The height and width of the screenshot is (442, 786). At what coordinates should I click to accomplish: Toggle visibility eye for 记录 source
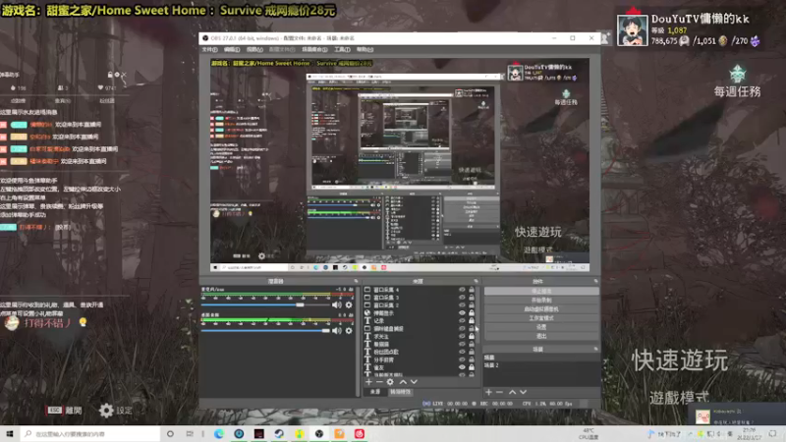[x=462, y=321]
